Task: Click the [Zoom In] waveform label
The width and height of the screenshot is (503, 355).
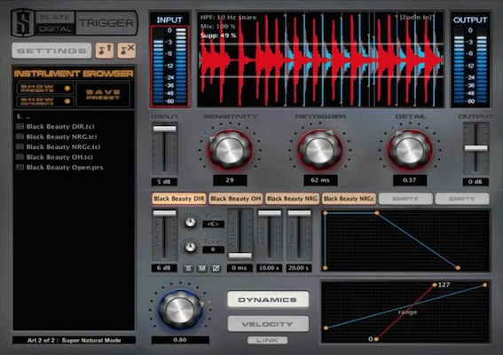Action: (416, 17)
